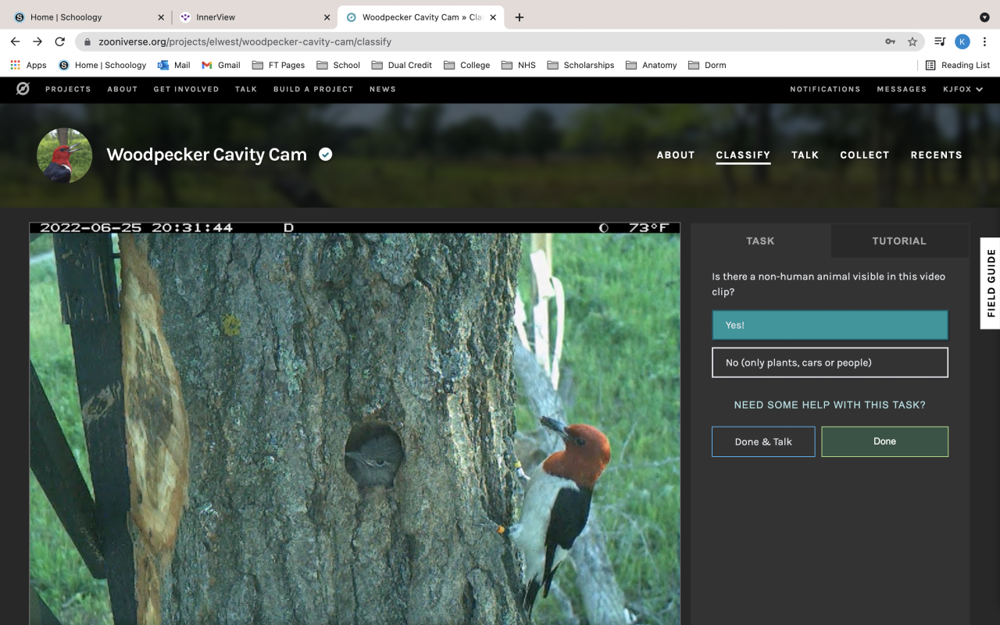Click the Zooniverse logo icon

coord(23,89)
